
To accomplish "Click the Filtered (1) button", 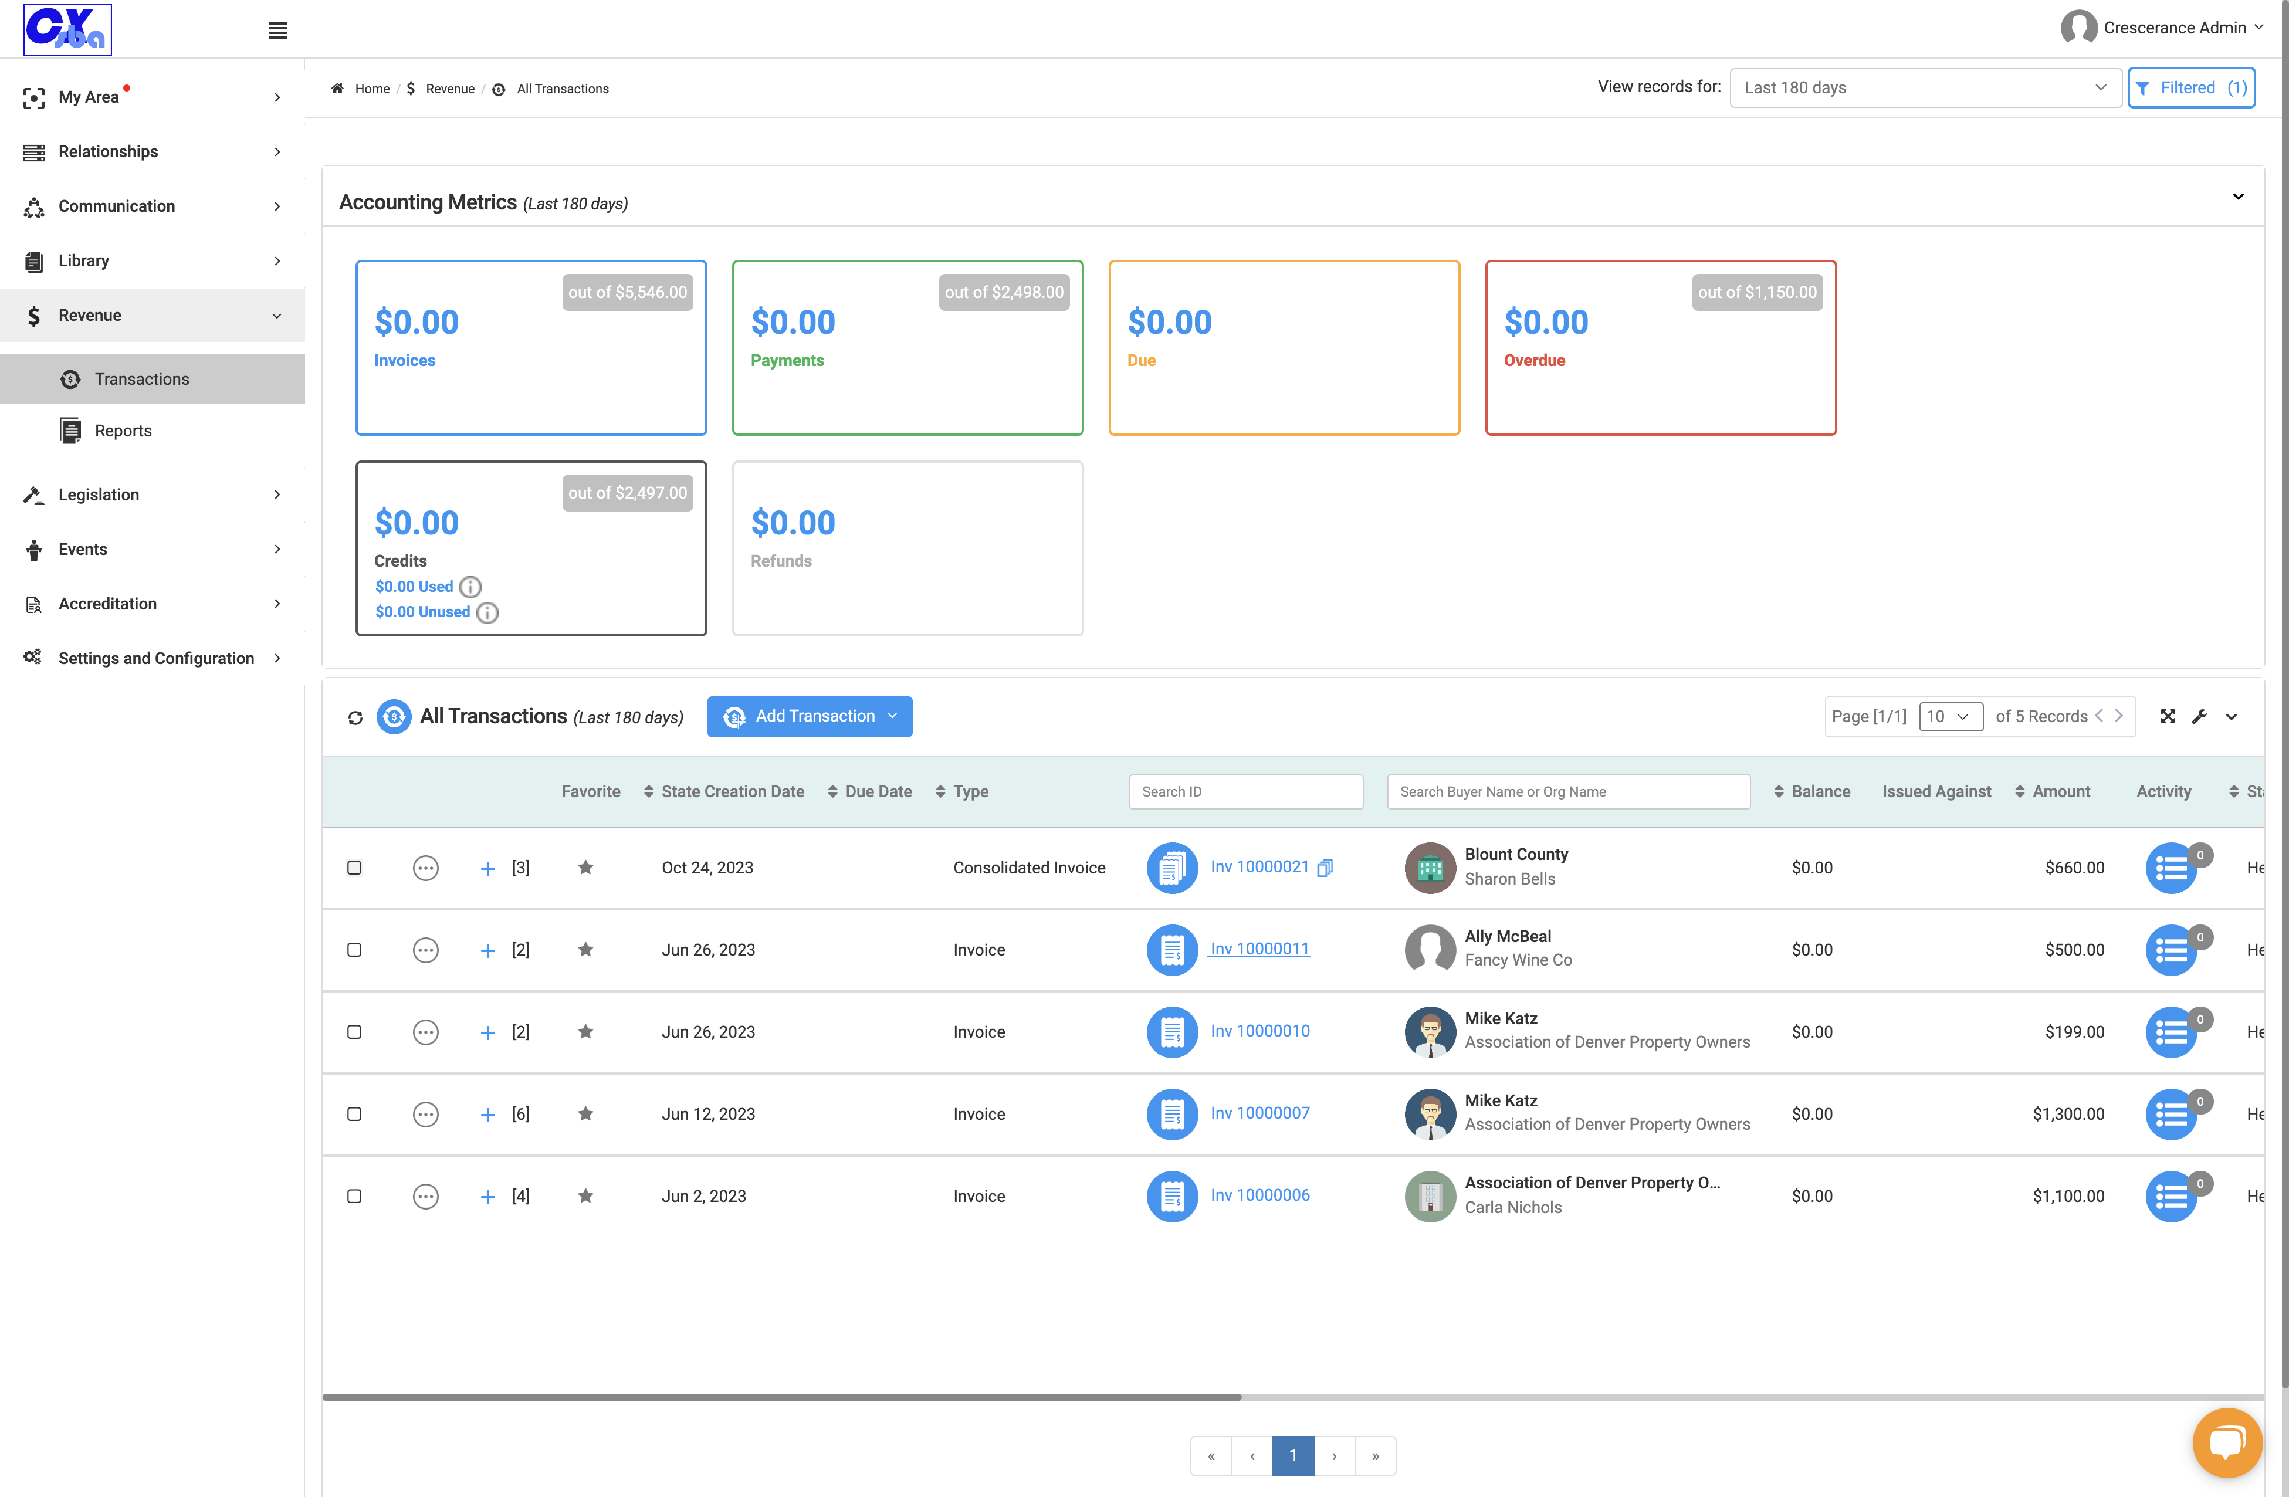I will click(x=2191, y=87).
